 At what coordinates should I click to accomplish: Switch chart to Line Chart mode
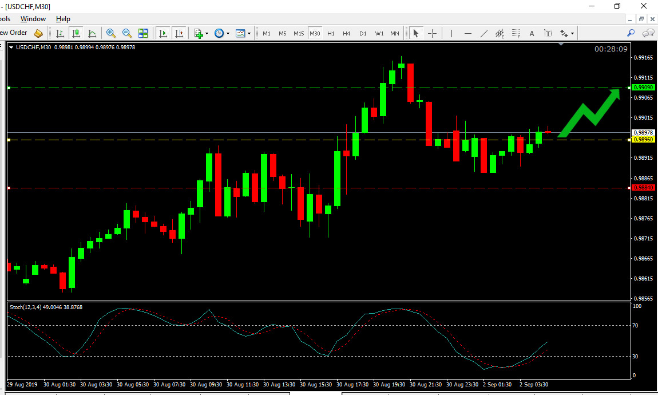click(x=92, y=33)
